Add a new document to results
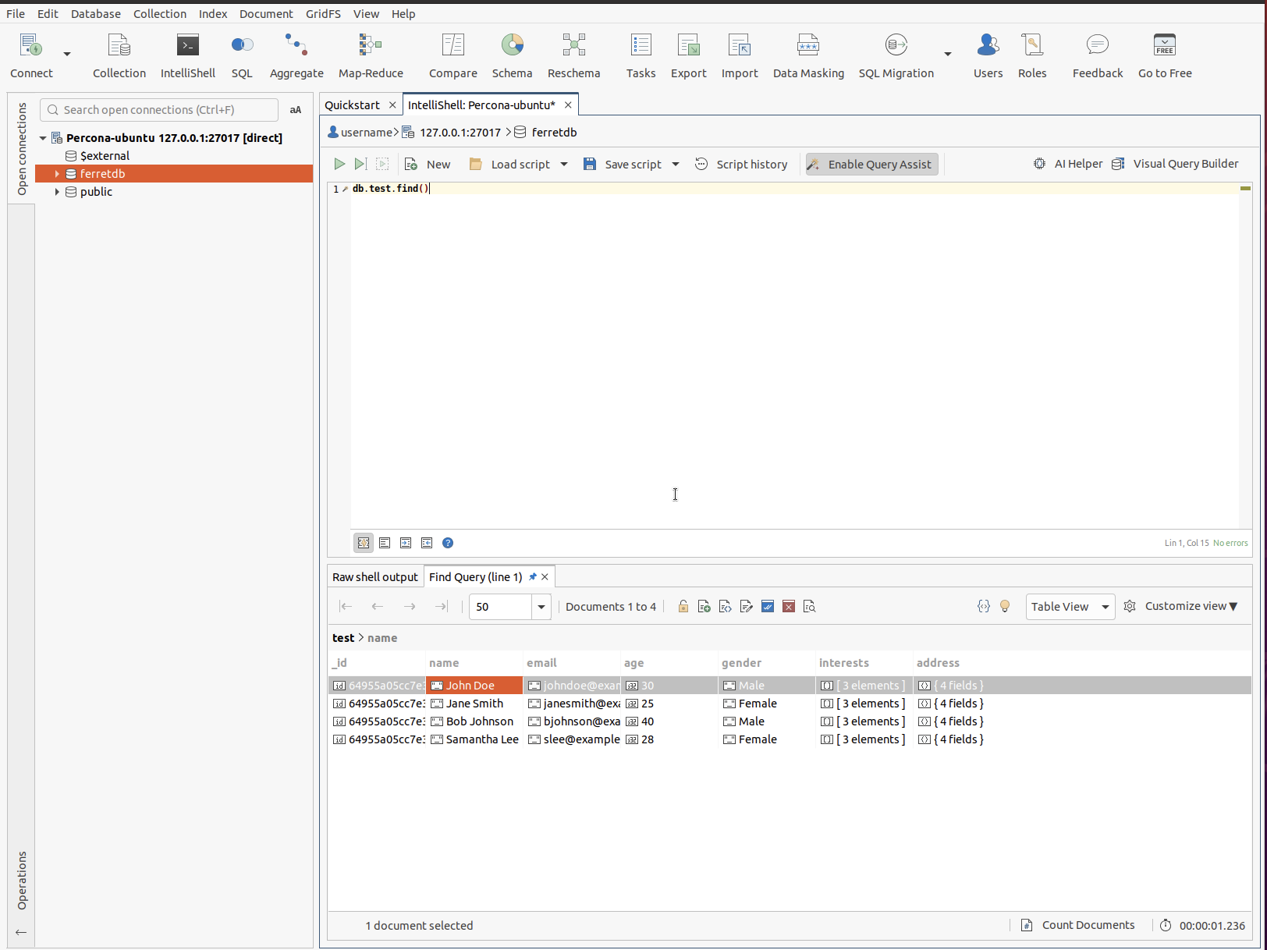The image size is (1267, 950). pos(704,606)
